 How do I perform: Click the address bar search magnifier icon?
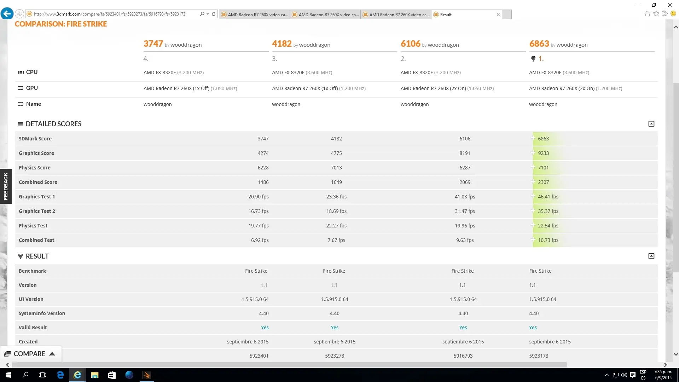[202, 14]
